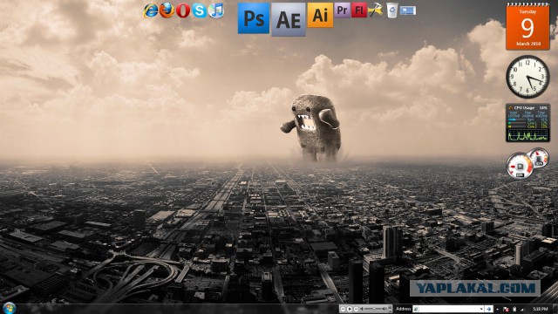Launch Adobe Photoshop (Ps) icon
Screen dimensions: 558x314
(254, 18)
